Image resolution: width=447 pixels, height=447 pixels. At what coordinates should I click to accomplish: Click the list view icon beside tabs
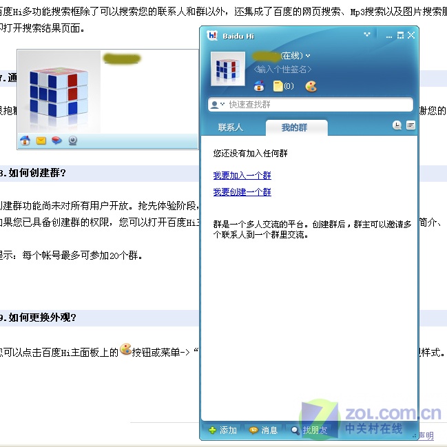[410, 125]
